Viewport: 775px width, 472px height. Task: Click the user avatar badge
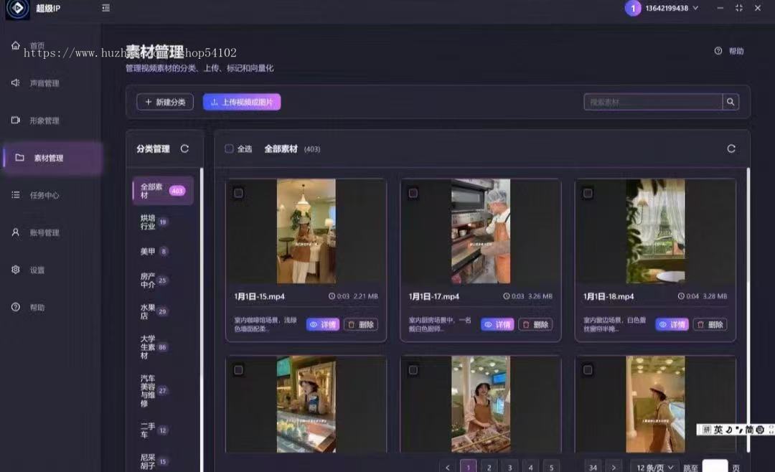(633, 9)
